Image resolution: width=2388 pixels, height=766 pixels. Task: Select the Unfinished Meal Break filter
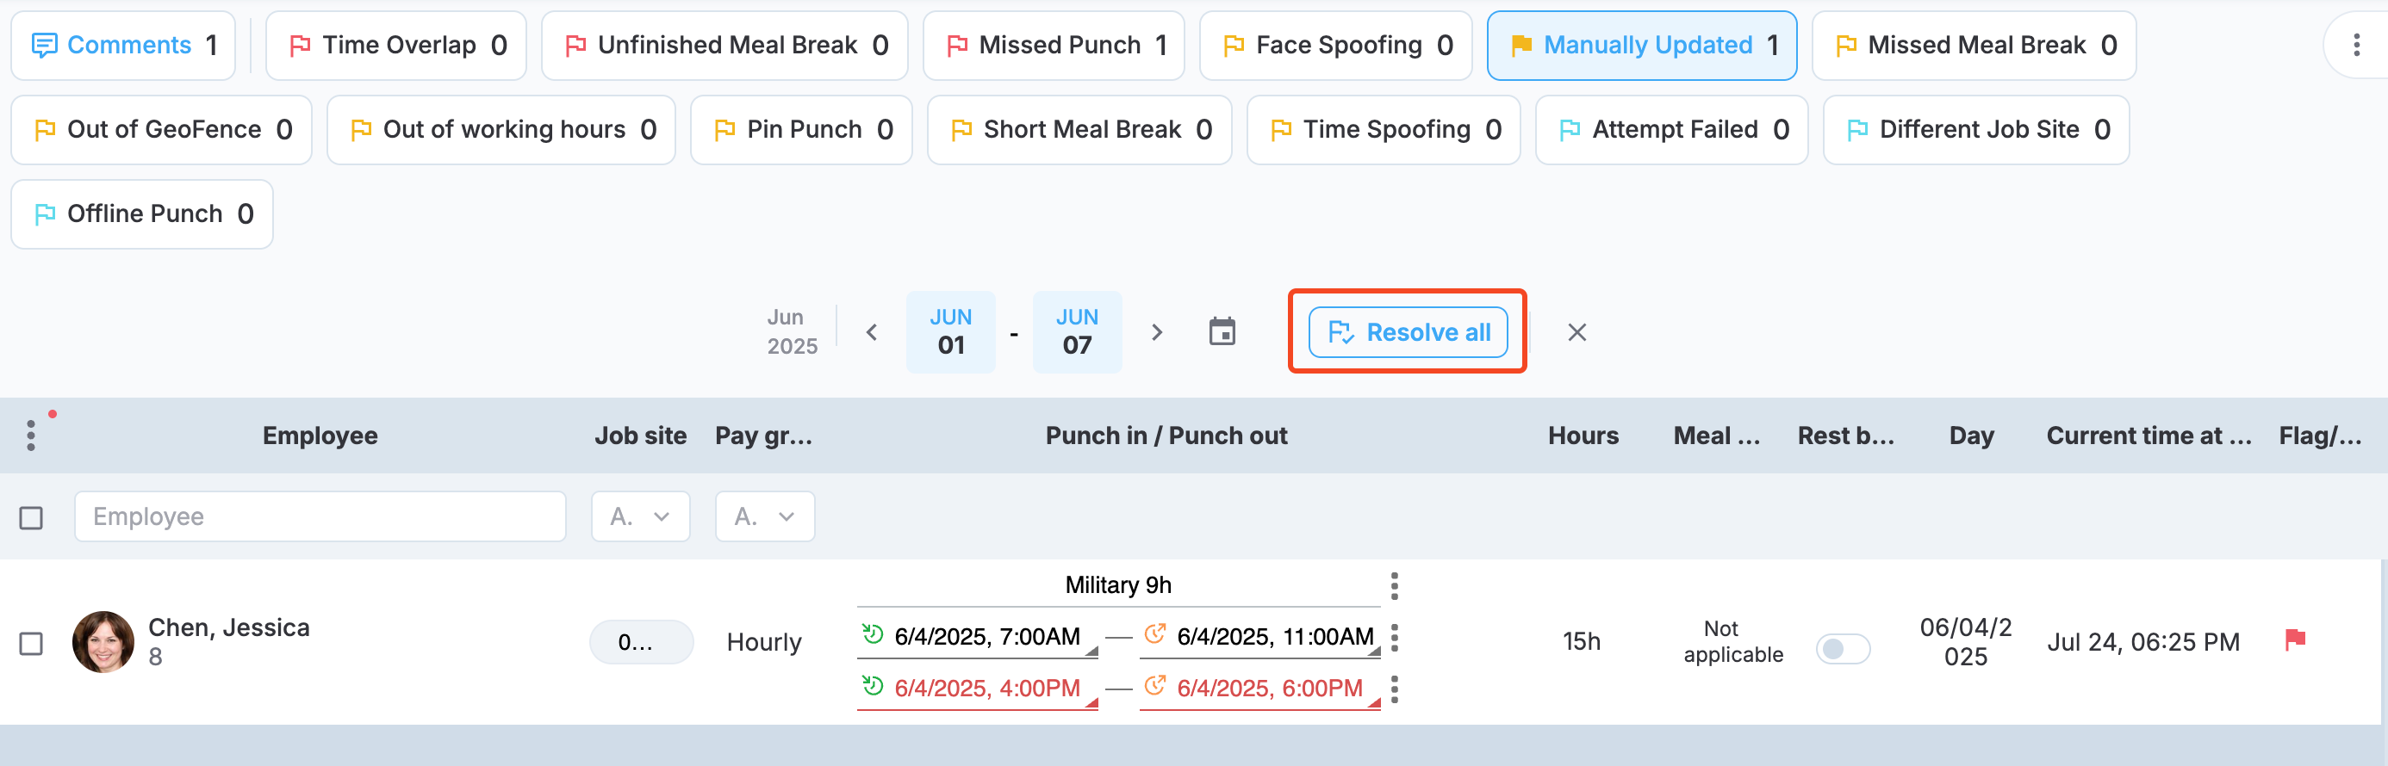pos(725,46)
